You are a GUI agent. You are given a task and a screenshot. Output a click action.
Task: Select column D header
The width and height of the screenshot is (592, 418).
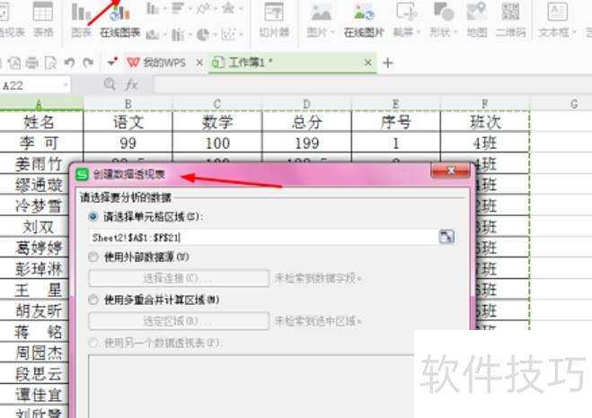306,104
